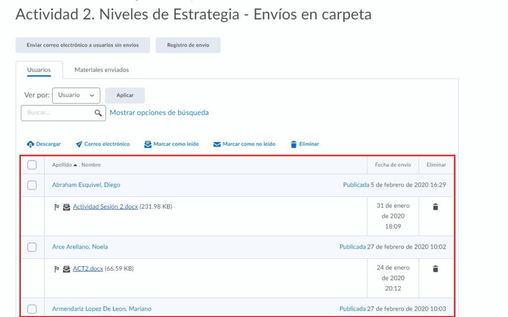Toggle the select-all checkbox in table header

(x=32, y=165)
